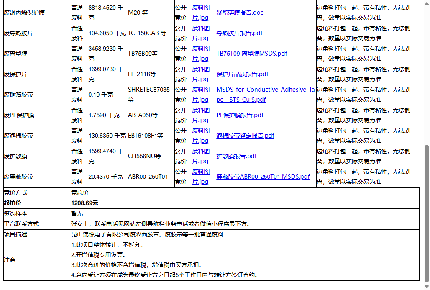Screen dimensions: 430x290
Task: Click the 平台联系方式 label
Action: coord(21,224)
